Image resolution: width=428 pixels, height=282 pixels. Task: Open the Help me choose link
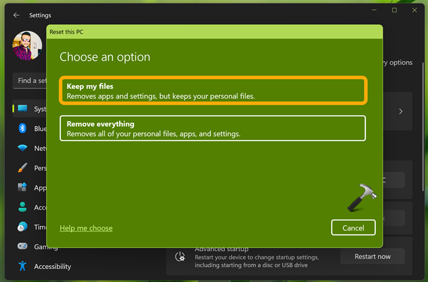(x=86, y=228)
